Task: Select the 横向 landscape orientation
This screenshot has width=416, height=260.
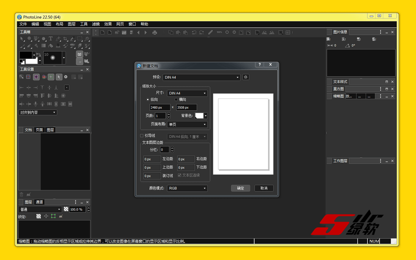Action: point(176,100)
